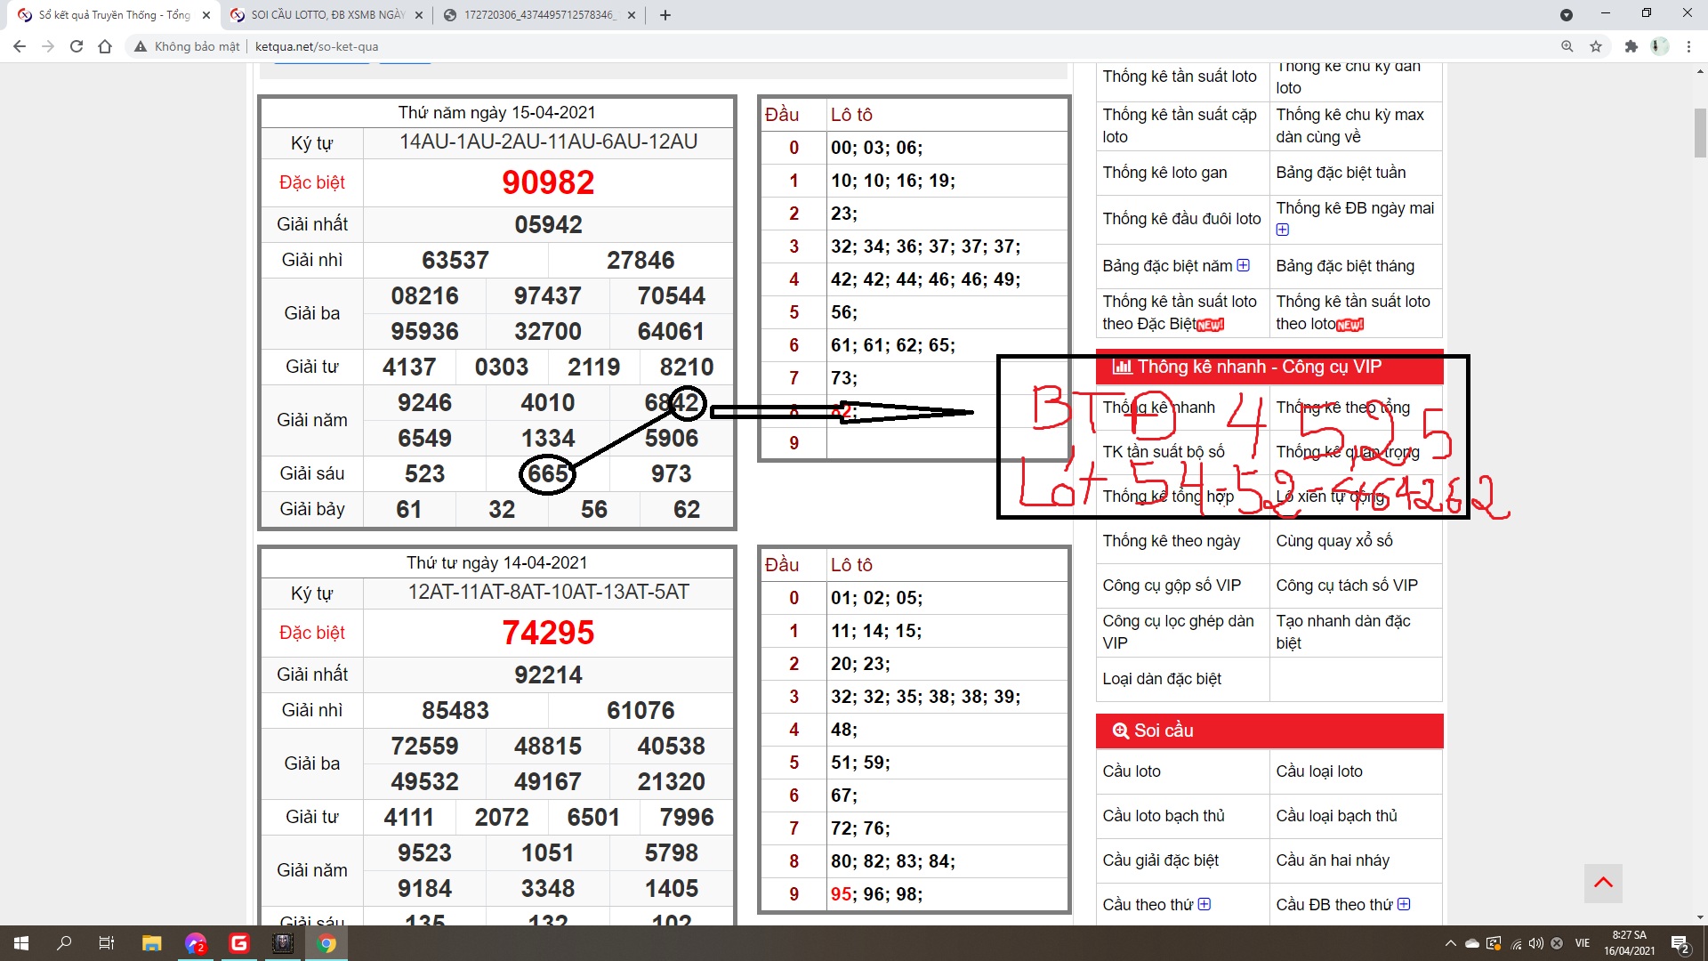Close the 'SOI CẦU LOTTO' tab
The image size is (1708, 961).
pyautogui.click(x=419, y=15)
